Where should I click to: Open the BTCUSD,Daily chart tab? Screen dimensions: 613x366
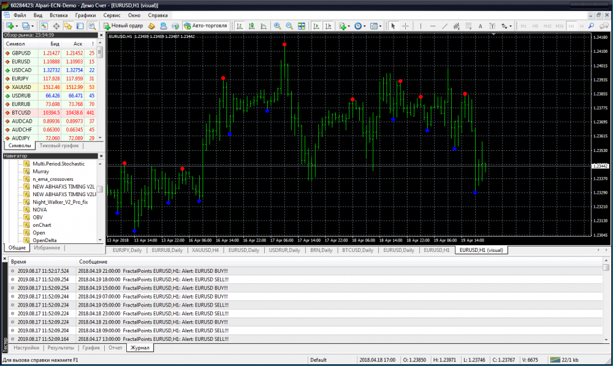click(358, 250)
